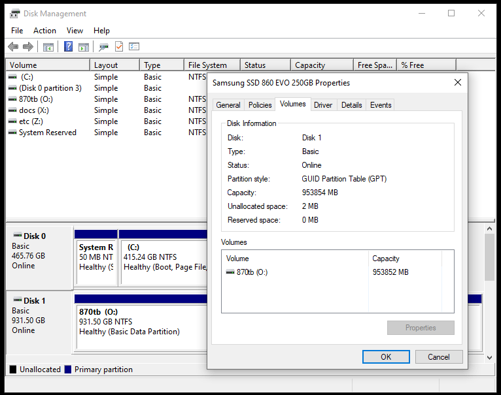Open the Details tab
501x395 pixels.
pos(351,105)
